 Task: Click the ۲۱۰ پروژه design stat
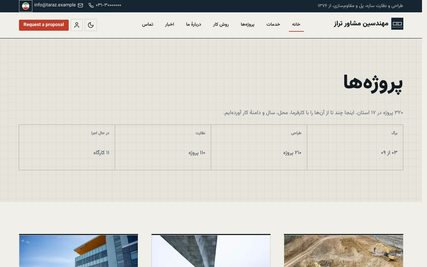292,153
